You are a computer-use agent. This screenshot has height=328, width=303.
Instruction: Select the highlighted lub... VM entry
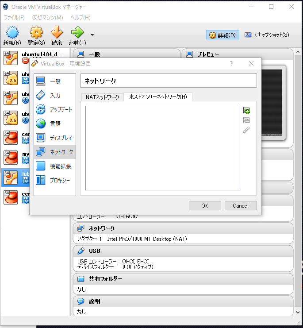pos(15,178)
